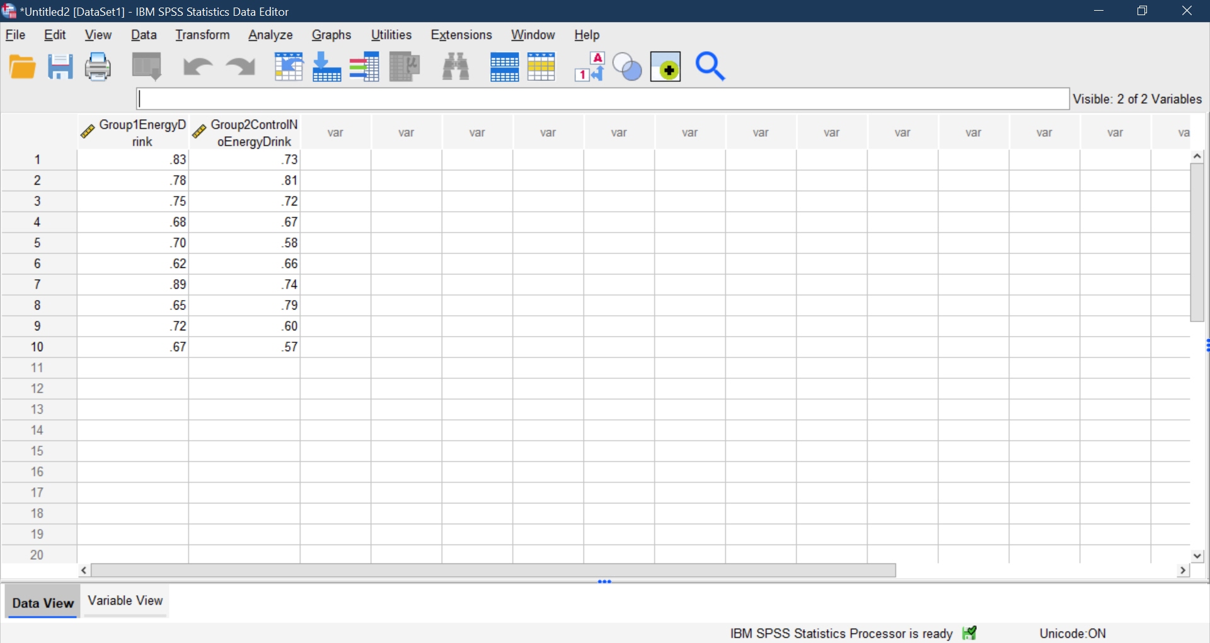
Task: Open the Edit menu
Action: (x=55, y=35)
